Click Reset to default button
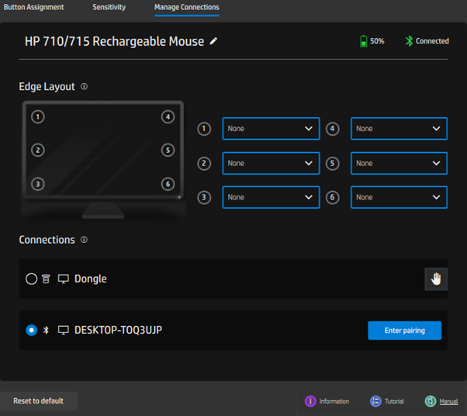Image resolution: width=467 pixels, height=416 pixels. [39, 400]
